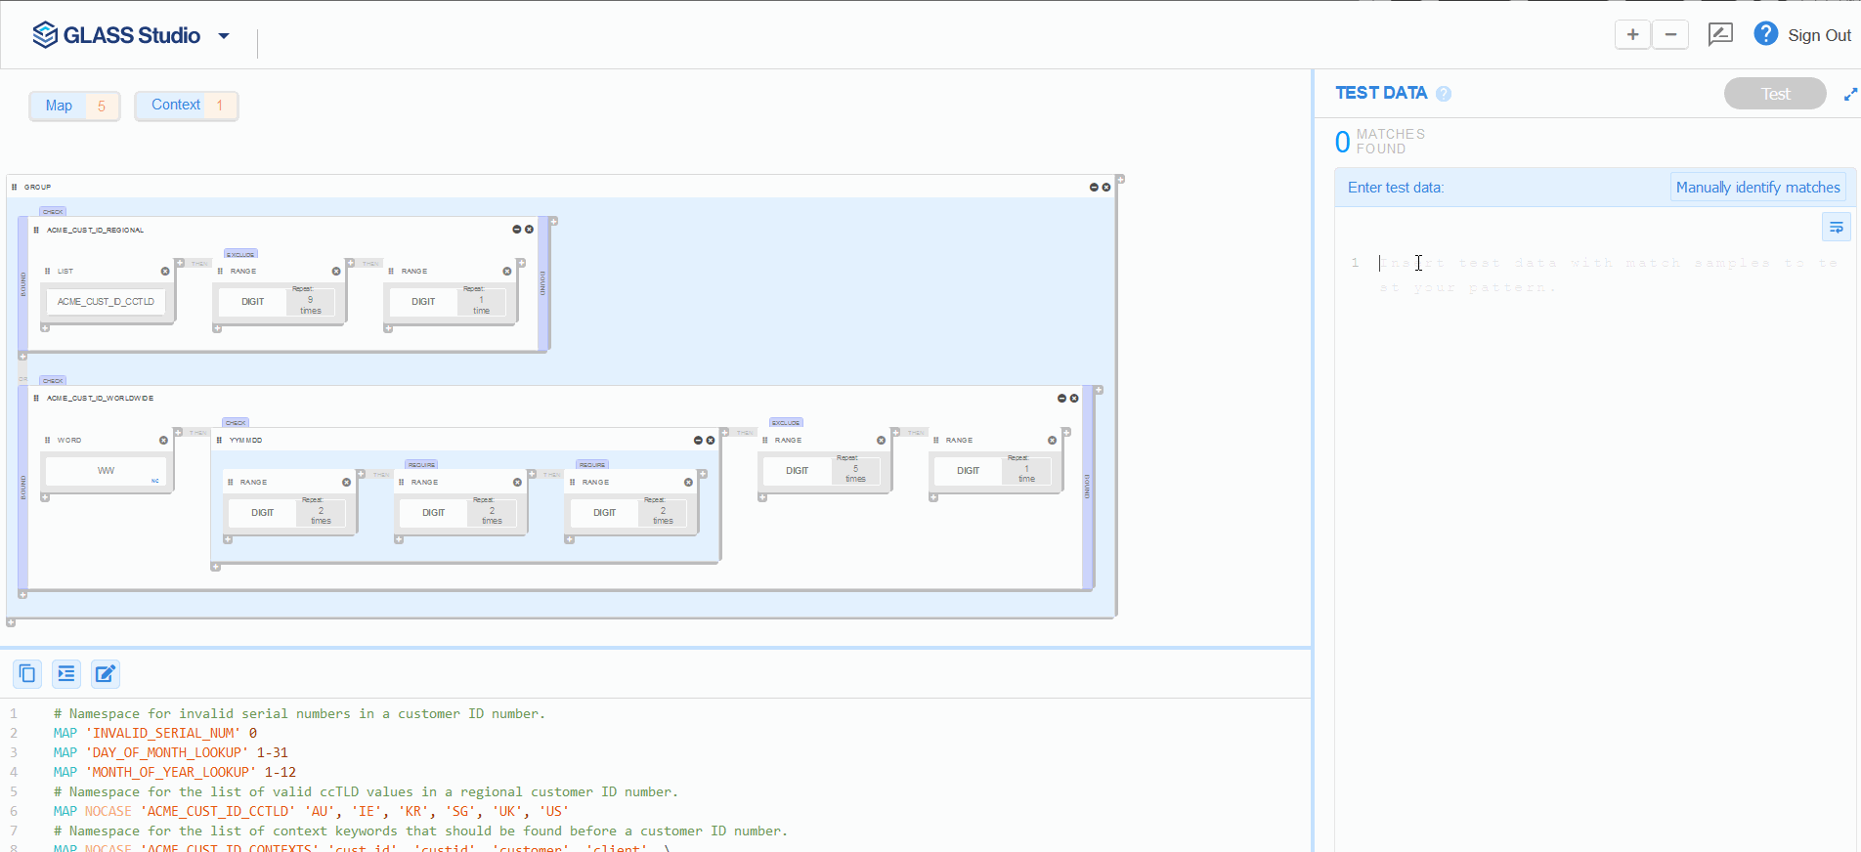Click the CHECK tag above ACME_CUST_ID_WORLDWIDE

[53, 380]
